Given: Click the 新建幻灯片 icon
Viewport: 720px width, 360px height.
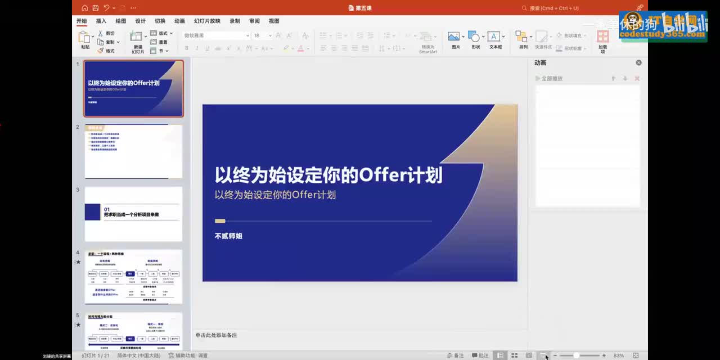Looking at the screenshot, I should pos(137,37).
